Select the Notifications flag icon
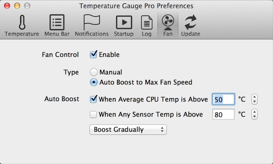Screen dimensions: 273x164 tap(91, 22)
